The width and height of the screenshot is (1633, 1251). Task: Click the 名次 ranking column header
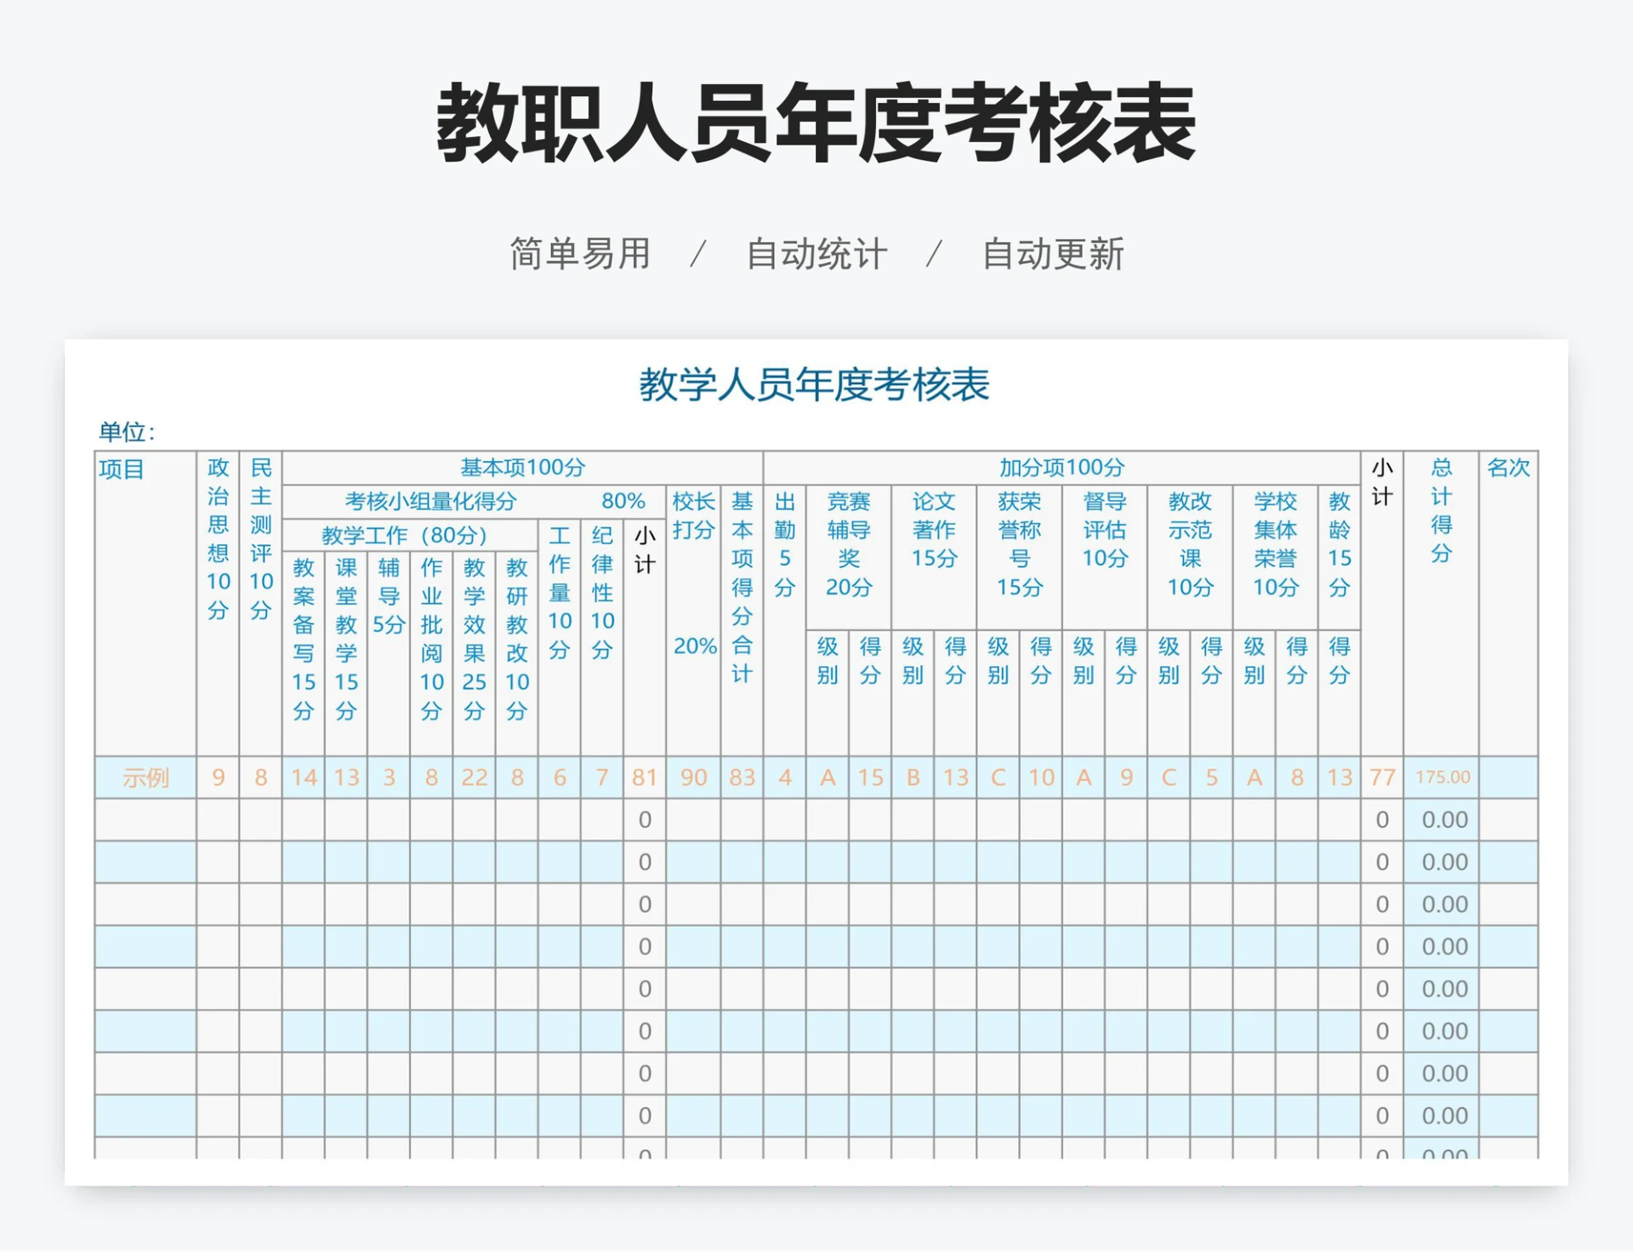tap(1511, 467)
